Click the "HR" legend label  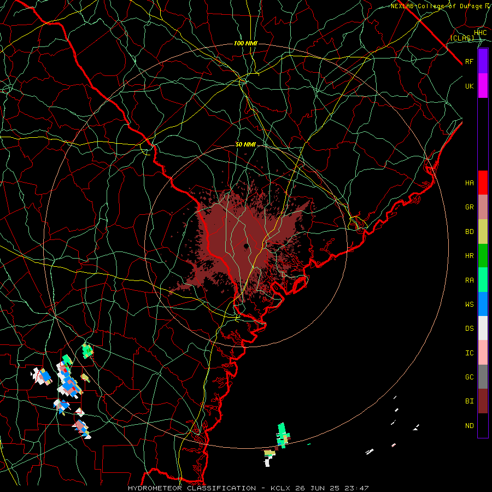pos(469,256)
